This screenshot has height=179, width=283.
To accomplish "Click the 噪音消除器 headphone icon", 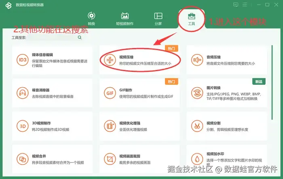I will click(x=23, y=93).
